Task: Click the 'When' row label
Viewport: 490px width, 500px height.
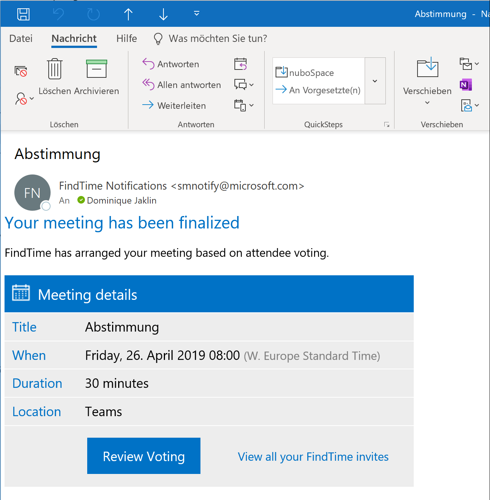Action: click(29, 355)
